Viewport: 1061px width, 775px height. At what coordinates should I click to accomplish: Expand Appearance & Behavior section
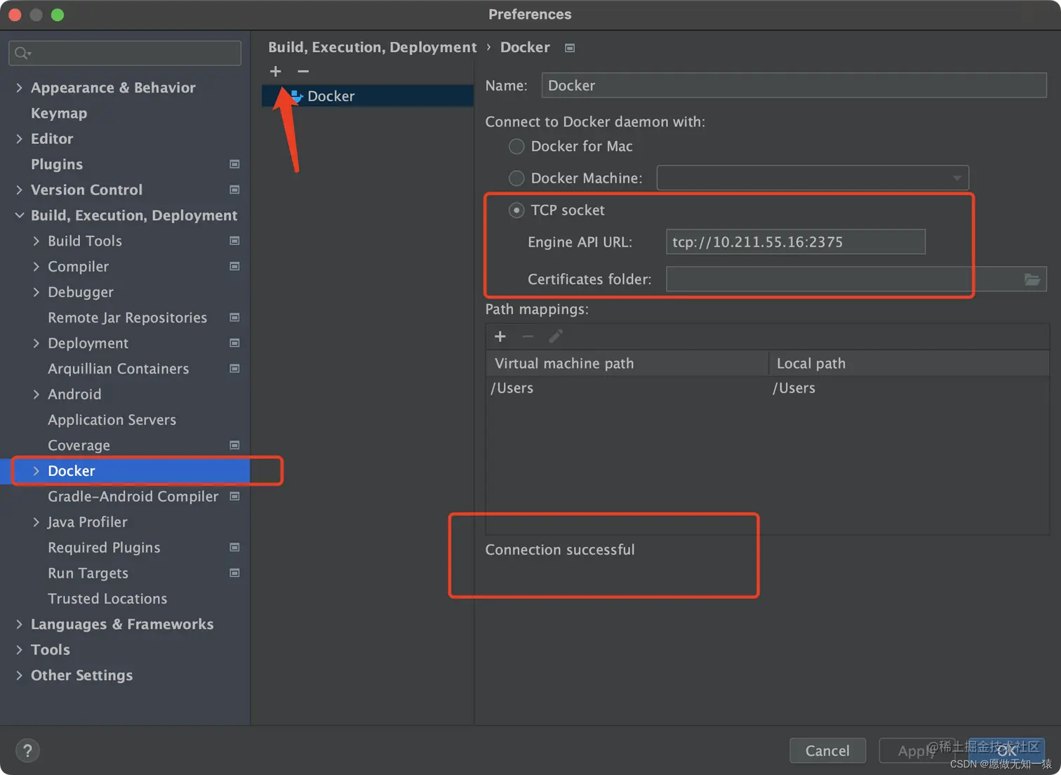[19, 88]
